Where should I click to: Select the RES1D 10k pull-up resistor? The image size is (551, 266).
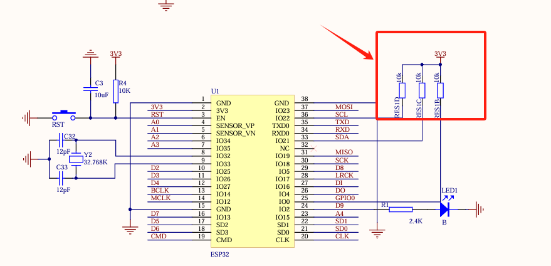coord(401,91)
